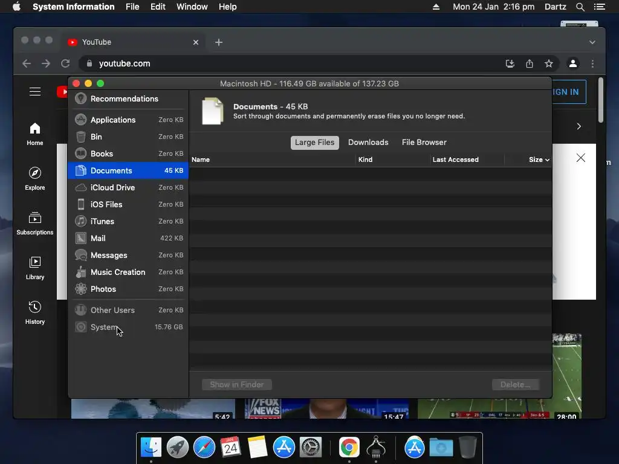The width and height of the screenshot is (619, 464).
Task: Select the Messages icon in sidebar
Action: point(80,255)
